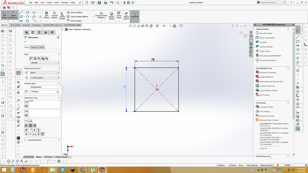Expand the Part1 feature tree node
Viewport: 308px width, 173px height.
coord(63,29)
